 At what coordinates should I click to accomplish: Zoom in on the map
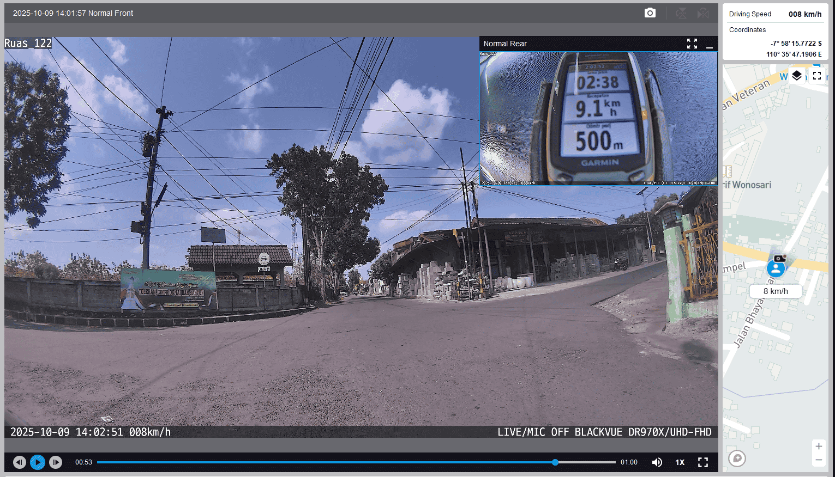818,447
